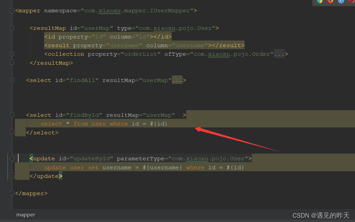Click the folded ellipsis after resultMap="userMap" in findAll

(x=177, y=80)
